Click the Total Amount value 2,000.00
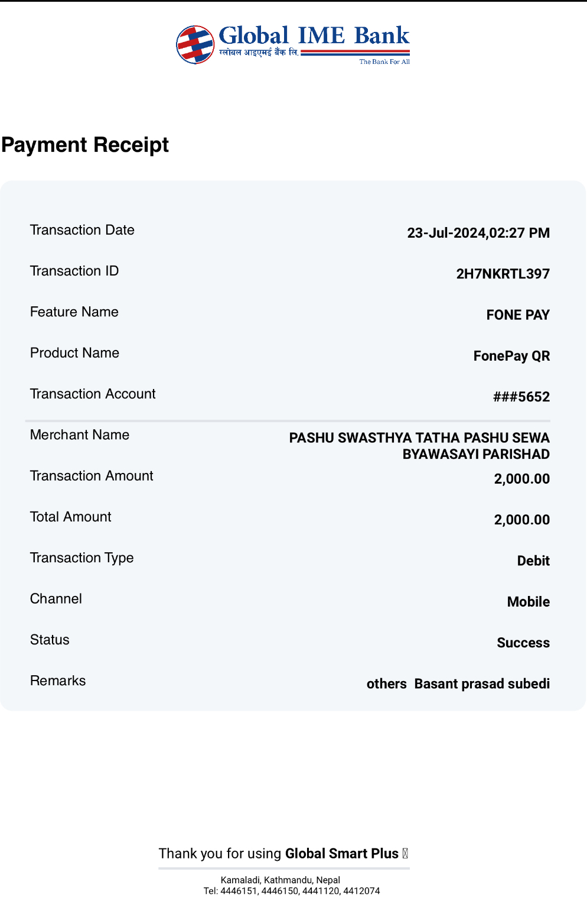Viewport: 587px width, 917px height. (522, 520)
